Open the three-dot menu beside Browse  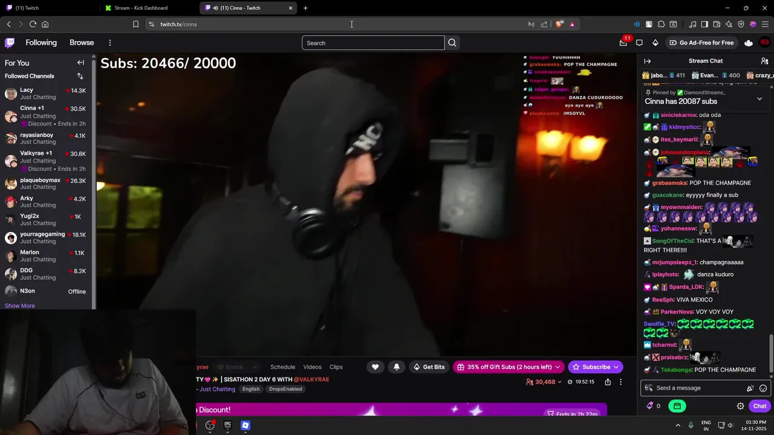pos(110,43)
